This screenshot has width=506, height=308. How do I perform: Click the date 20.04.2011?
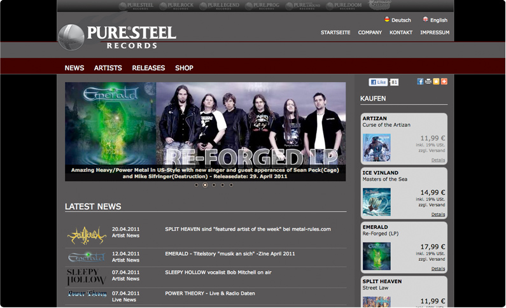click(x=125, y=229)
